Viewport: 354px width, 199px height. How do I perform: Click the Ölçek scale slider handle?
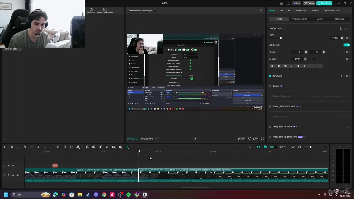(281, 38)
